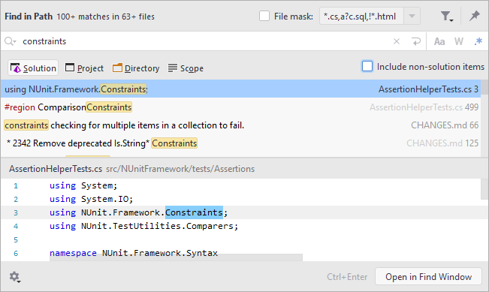This screenshot has height=292, width=489.
Task: Click Open in Find Window button
Action: click(x=428, y=276)
